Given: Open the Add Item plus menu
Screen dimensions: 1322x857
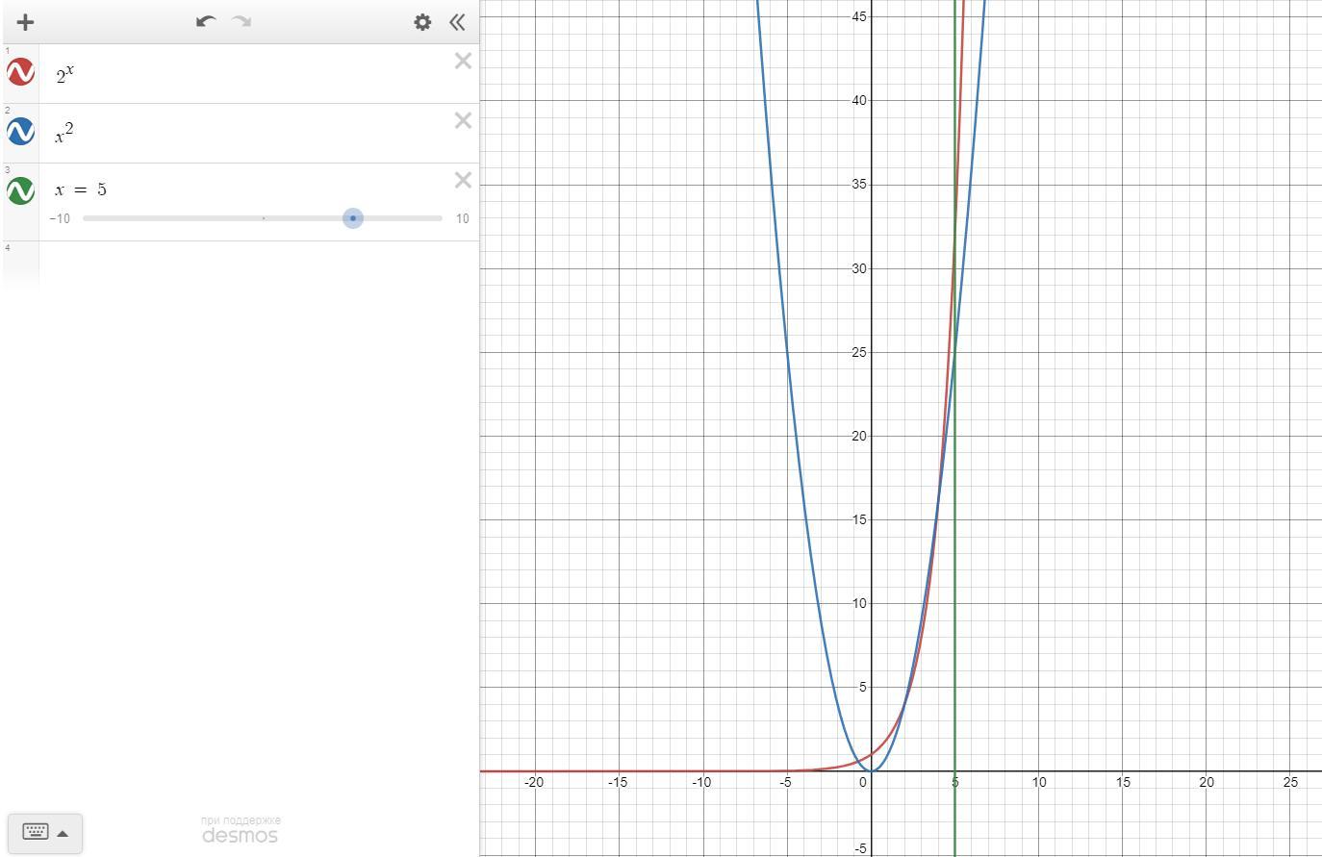Looking at the screenshot, I should click(25, 21).
